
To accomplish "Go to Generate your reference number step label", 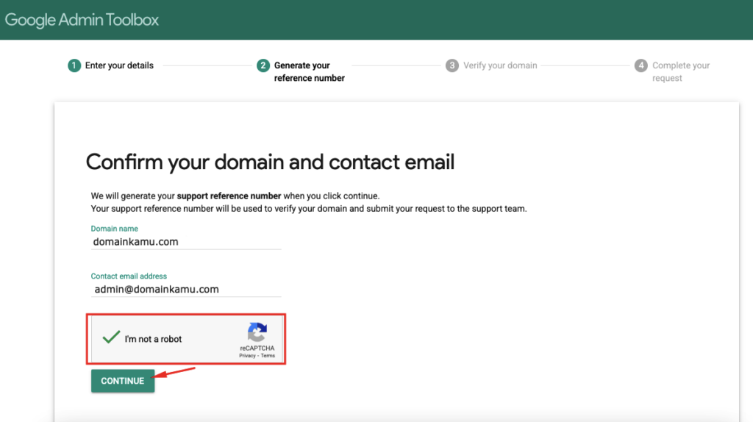I will 310,71.
